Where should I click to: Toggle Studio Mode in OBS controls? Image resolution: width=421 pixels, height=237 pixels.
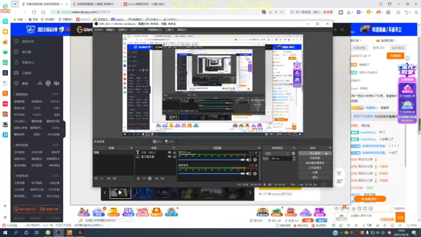coord(315,167)
